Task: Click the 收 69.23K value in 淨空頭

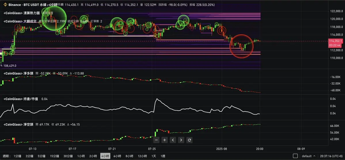Action: [x=58, y=124]
